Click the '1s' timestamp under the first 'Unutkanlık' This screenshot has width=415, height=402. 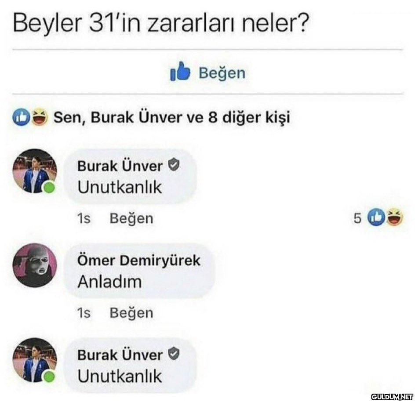pyautogui.click(x=84, y=219)
